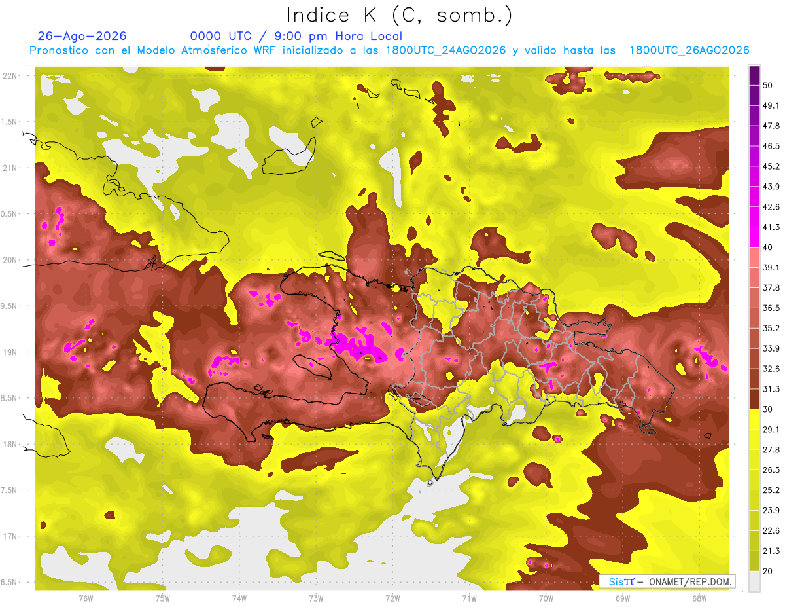
Task: Click the magenta colorbar segment between 40 and 41.3
Action: 754,237
